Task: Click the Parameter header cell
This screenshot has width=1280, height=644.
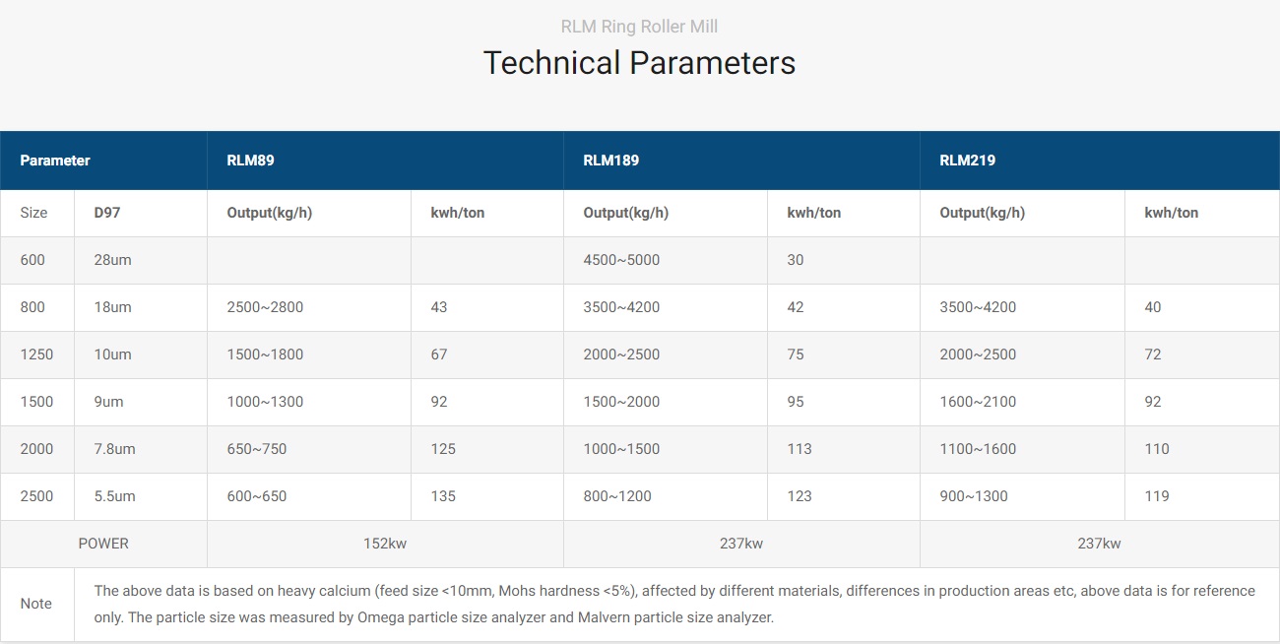Action: tap(103, 161)
